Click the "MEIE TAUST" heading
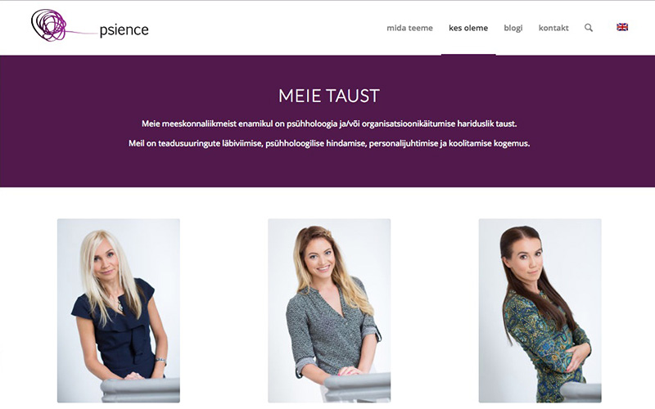This screenshot has width=655, height=409. pos(329,96)
